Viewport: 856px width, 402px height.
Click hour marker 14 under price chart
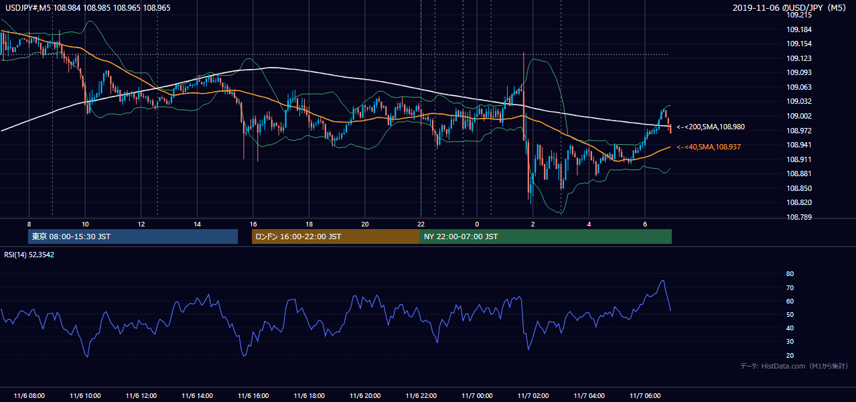coord(197,224)
